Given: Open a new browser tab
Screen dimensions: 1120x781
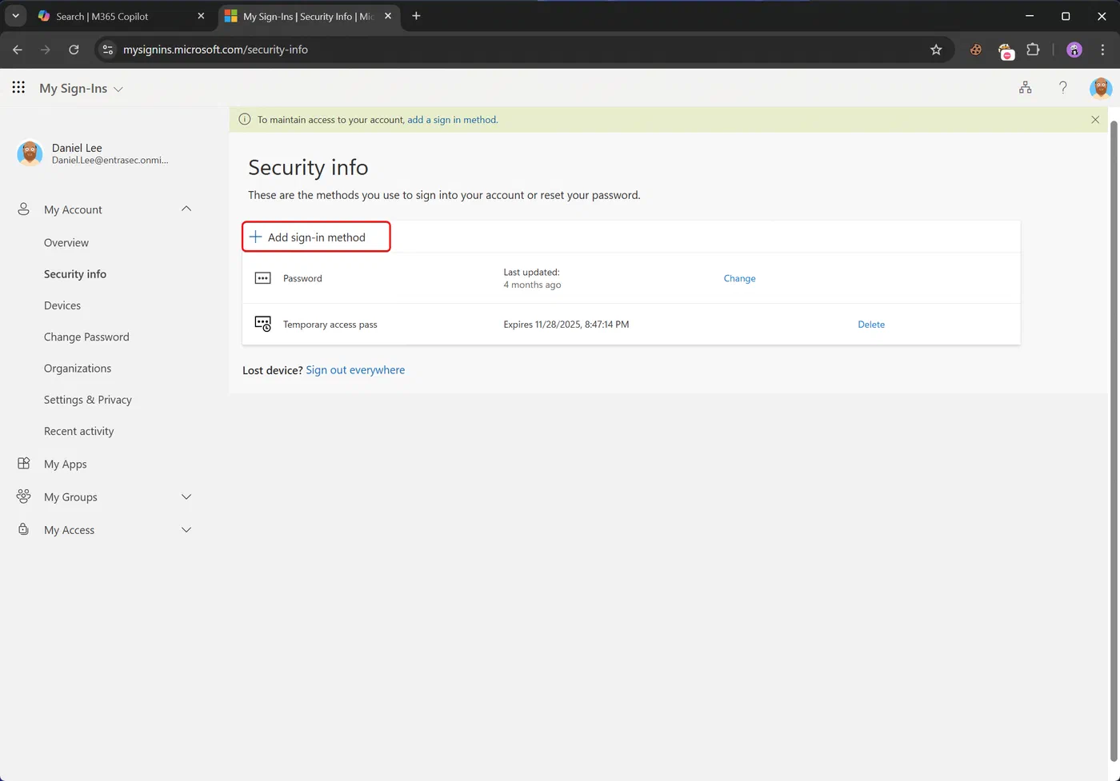Looking at the screenshot, I should pos(416,16).
